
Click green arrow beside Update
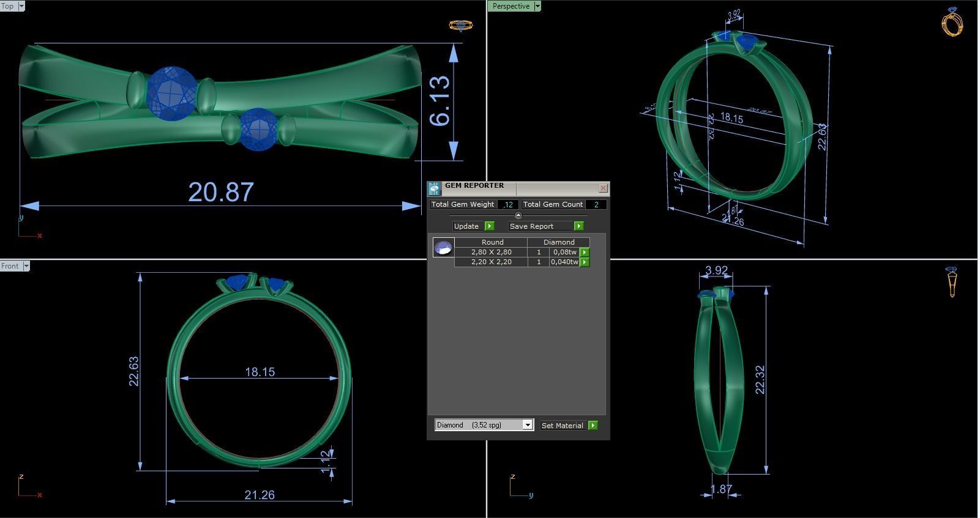click(490, 226)
